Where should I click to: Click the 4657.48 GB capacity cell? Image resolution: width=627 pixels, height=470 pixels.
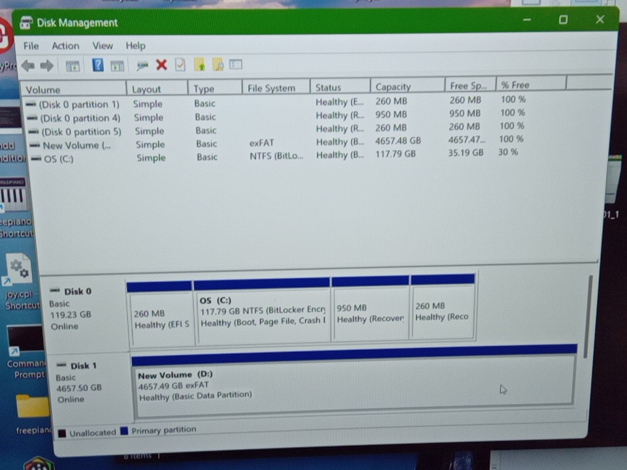click(x=398, y=141)
